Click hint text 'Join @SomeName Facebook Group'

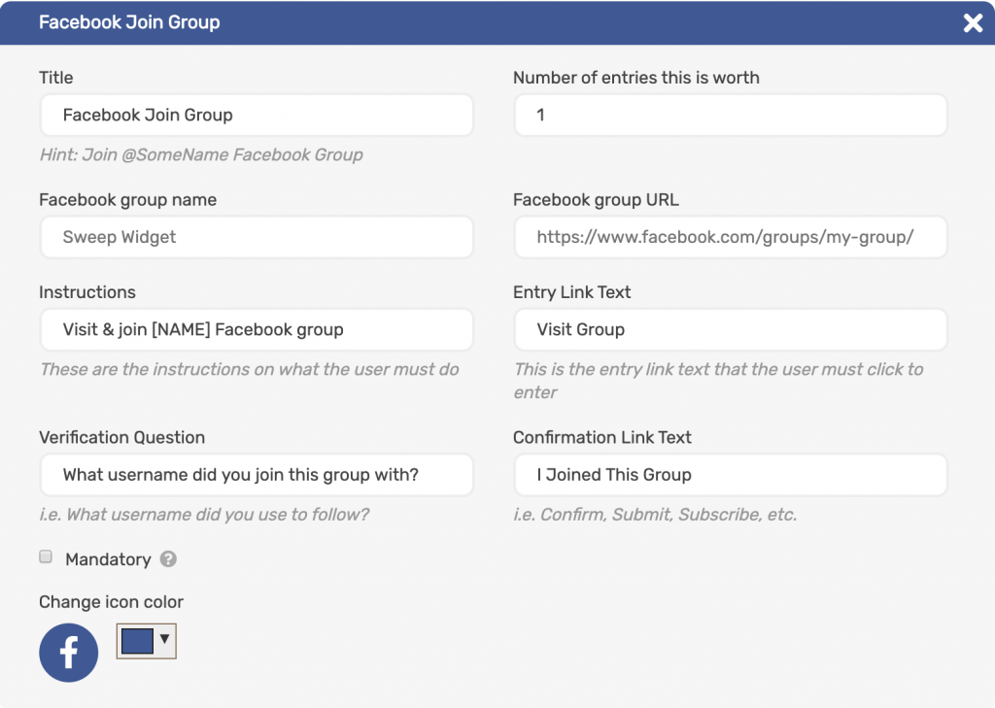click(x=223, y=154)
